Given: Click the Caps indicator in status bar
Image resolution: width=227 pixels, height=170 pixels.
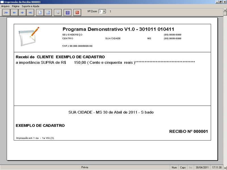Looking at the screenshot, I should (183, 167).
